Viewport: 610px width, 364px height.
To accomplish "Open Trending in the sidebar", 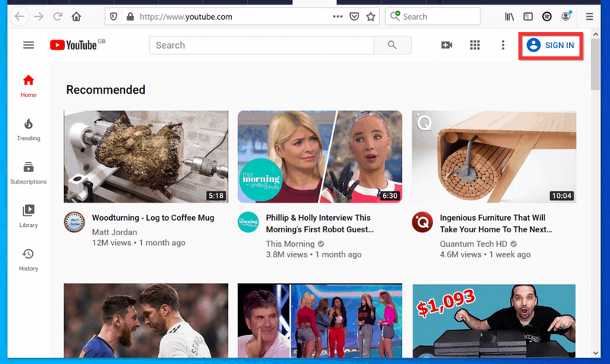I will (x=28, y=129).
